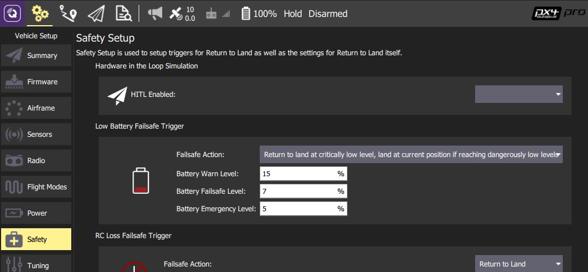Image resolution: width=588 pixels, height=272 pixels.
Task: Expand the Low Battery Failsafe Action dropdown
Action: tap(411, 154)
